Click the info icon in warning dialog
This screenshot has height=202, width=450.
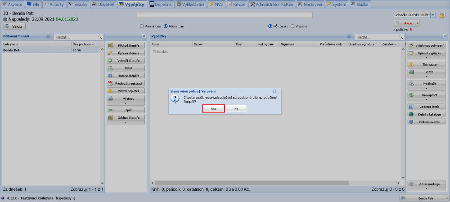[x=274, y=91]
